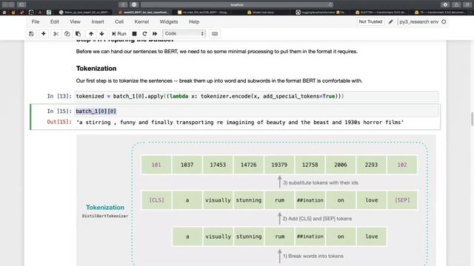Switch to Model Hub docs tab
This screenshot has height=266, width=474.
[x=261, y=13]
